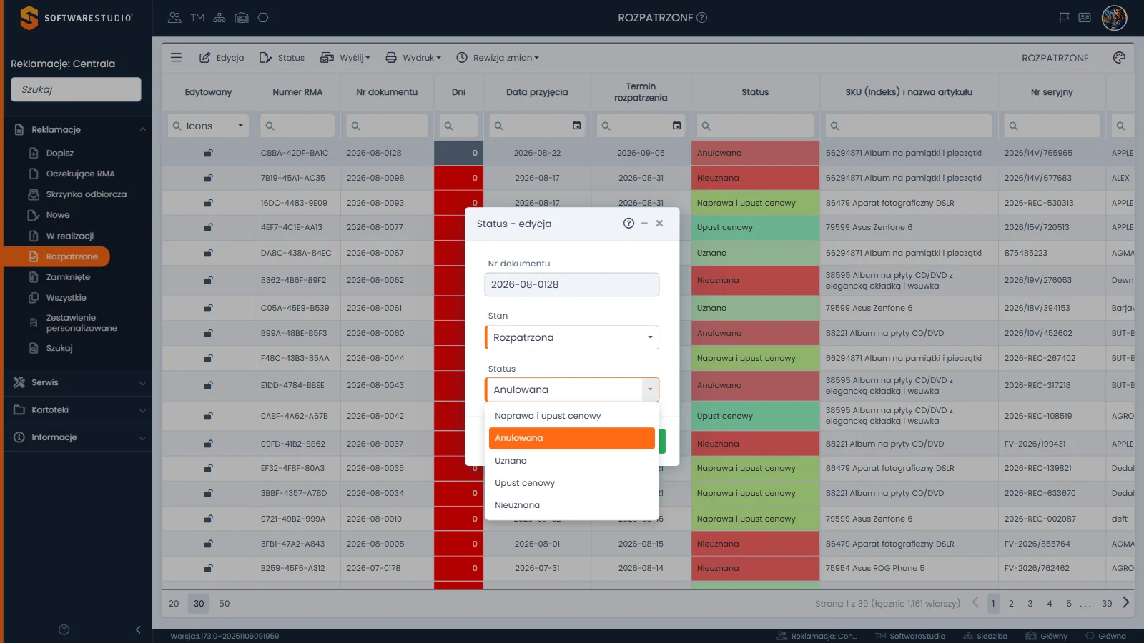Expand the Rewizja zmian dropdown

coord(498,58)
